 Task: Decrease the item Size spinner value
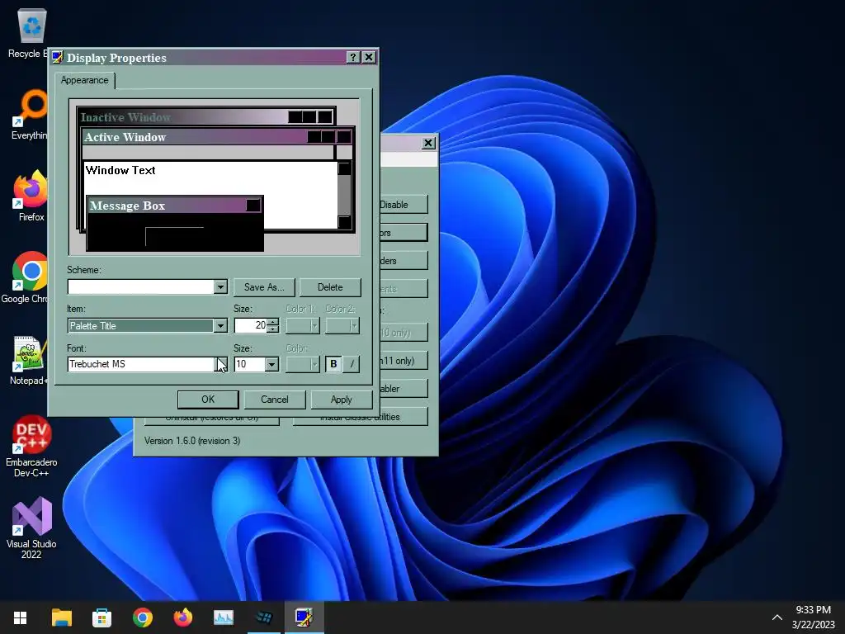273,329
